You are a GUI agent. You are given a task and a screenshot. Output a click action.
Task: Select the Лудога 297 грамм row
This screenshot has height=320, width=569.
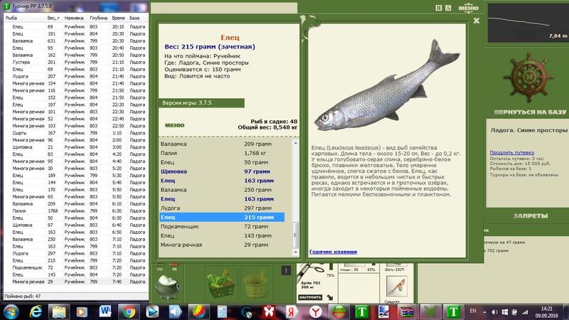point(222,208)
